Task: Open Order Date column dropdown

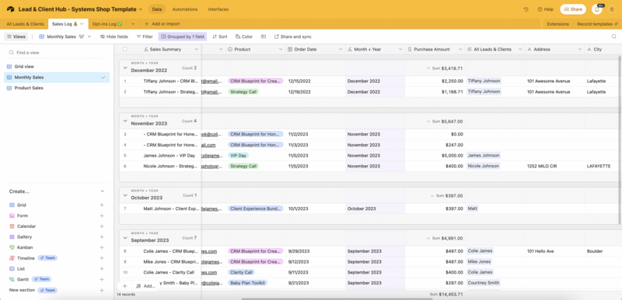Action: [341, 50]
